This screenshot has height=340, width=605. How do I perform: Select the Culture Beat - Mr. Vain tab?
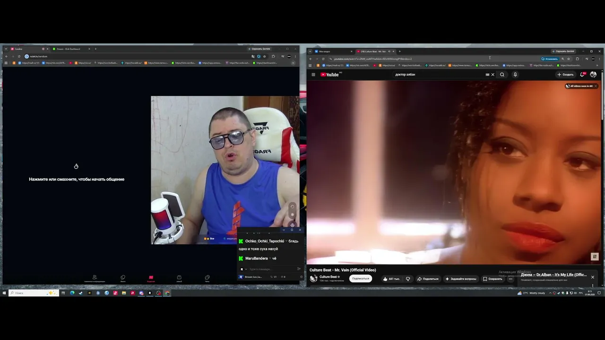(375, 51)
